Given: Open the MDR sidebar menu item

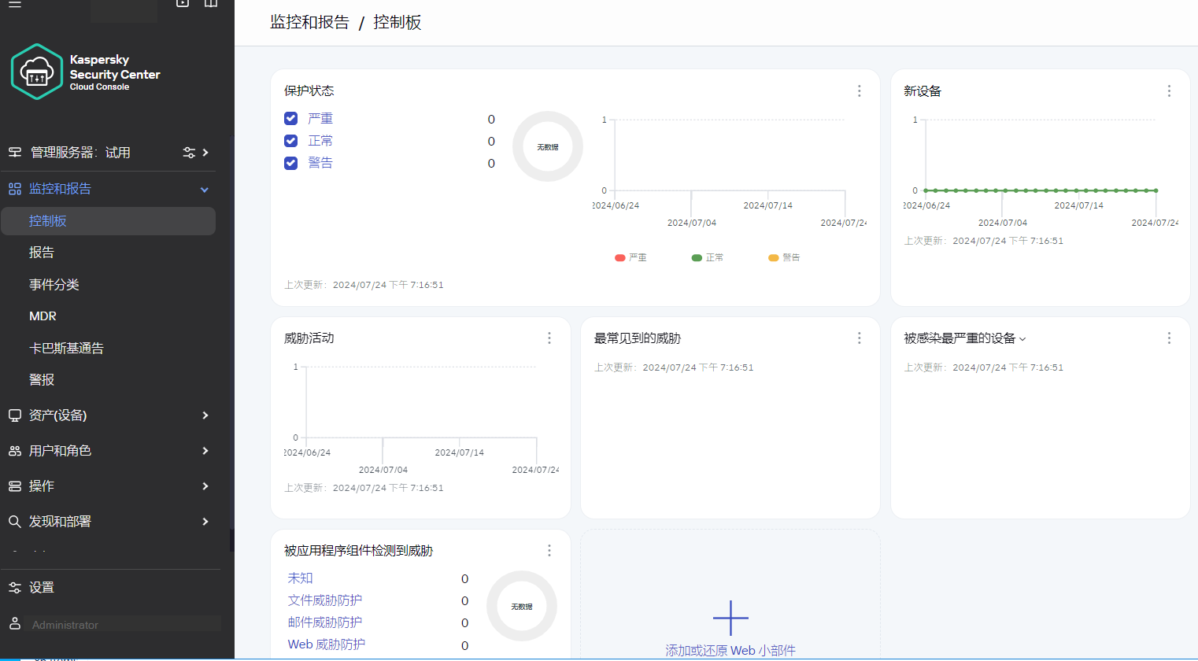Looking at the screenshot, I should [42, 316].
